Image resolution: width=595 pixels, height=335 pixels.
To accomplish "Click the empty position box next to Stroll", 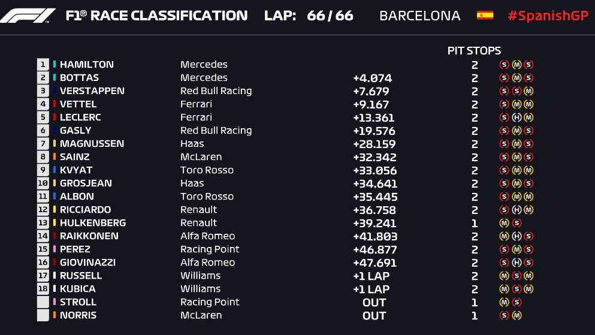I will click(43, 302).
